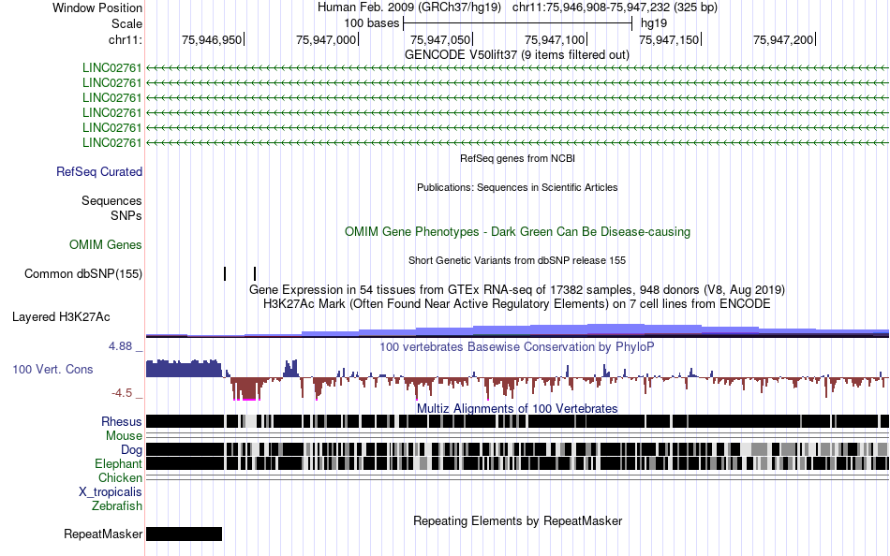Click the Elephant alignment bar
Screen dimensions: 890x556
coord(517,463)
